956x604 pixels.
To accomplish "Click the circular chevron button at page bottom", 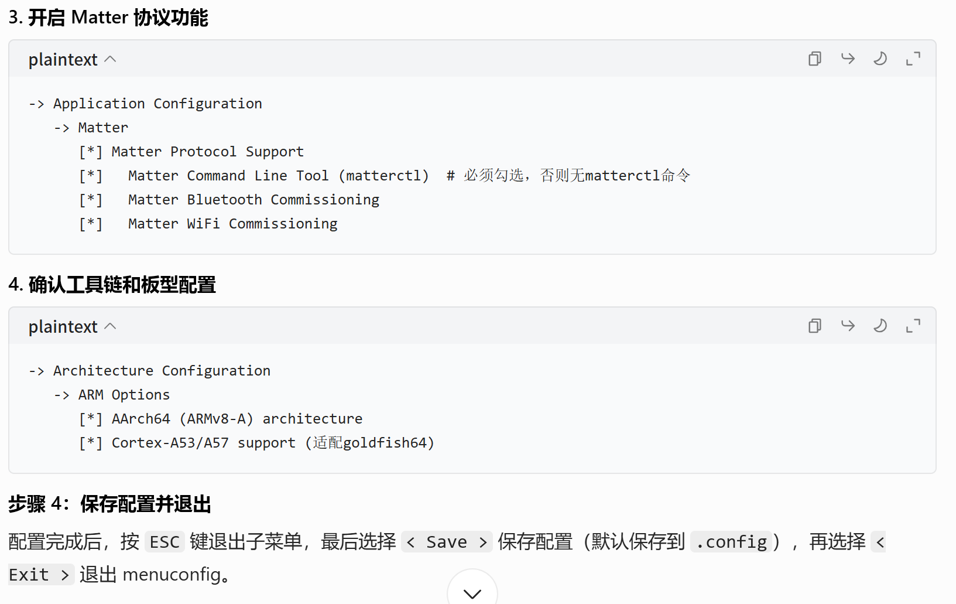I will pyautogui.click(x=472, y=593).
